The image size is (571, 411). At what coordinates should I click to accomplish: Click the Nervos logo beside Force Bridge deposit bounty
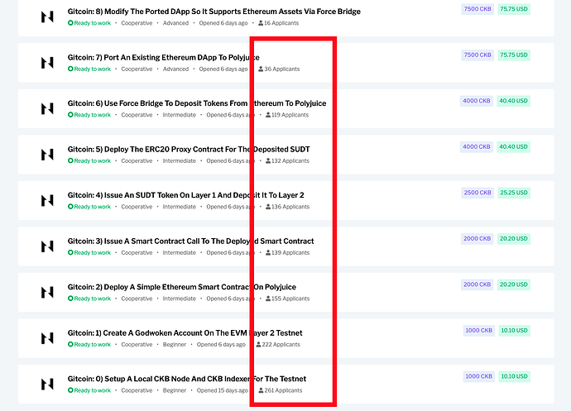click(x=47, y=108)
